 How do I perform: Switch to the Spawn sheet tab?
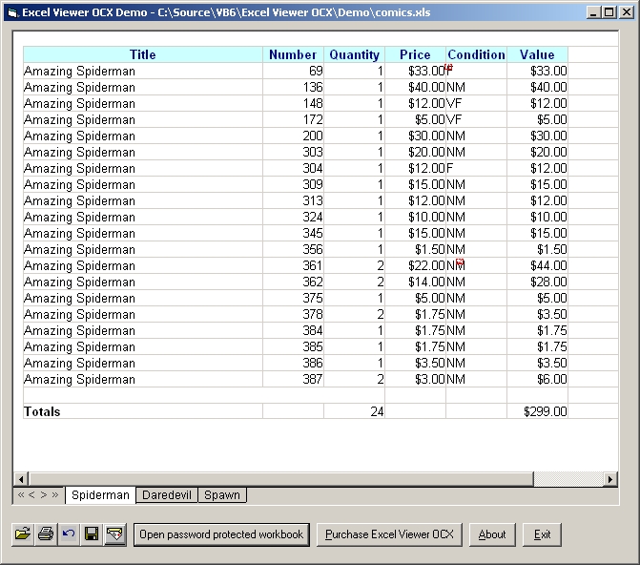coord(222,495)
